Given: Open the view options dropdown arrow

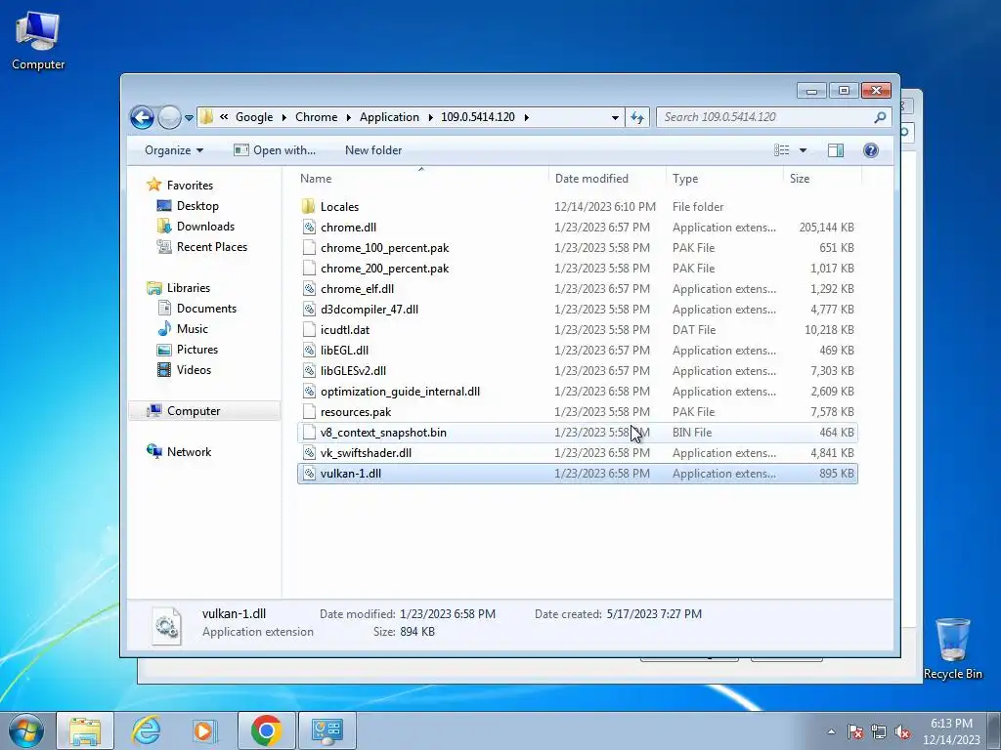Looking at the screenshot, I should [x=803, y=150].
